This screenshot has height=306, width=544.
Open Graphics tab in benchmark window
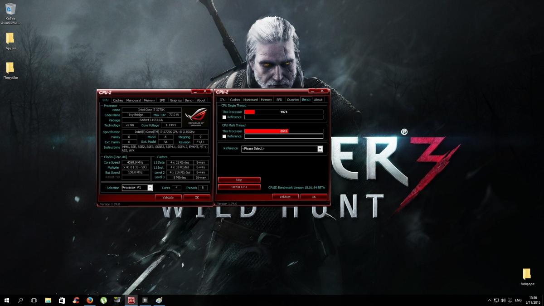coord(293,100)
